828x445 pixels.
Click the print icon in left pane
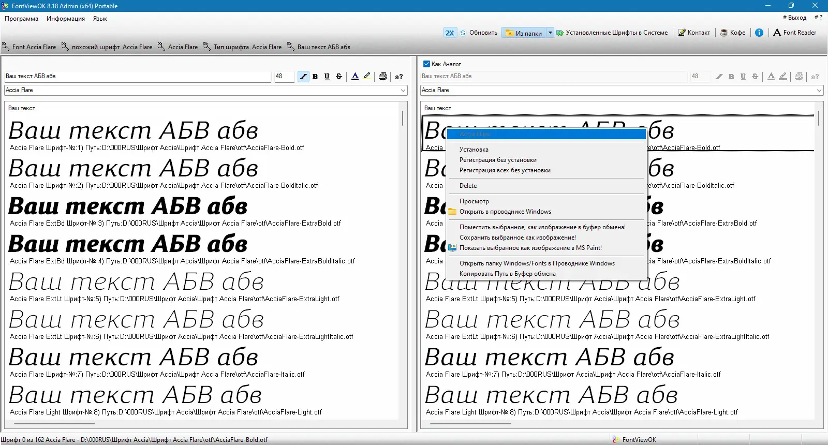pos(383,77)
